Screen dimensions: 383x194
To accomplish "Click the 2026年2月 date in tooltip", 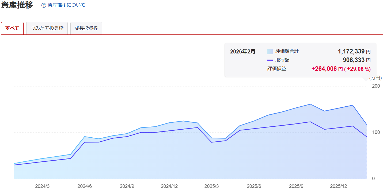I will 243,52.
